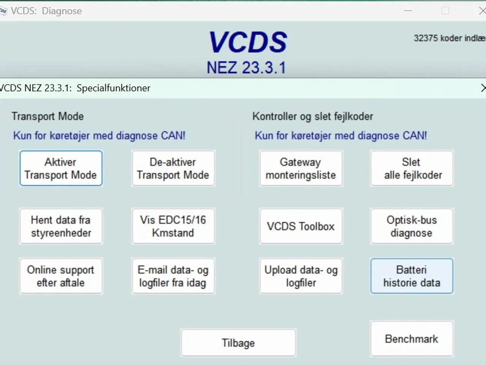The height and width of the screenshot is (365, 486).
Task: Click 'Kontroller og slet fejlkoder' heading
Action: 313,116
